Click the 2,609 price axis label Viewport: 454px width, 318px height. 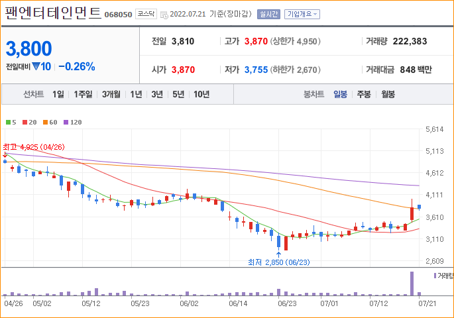[x=435, y=261]
